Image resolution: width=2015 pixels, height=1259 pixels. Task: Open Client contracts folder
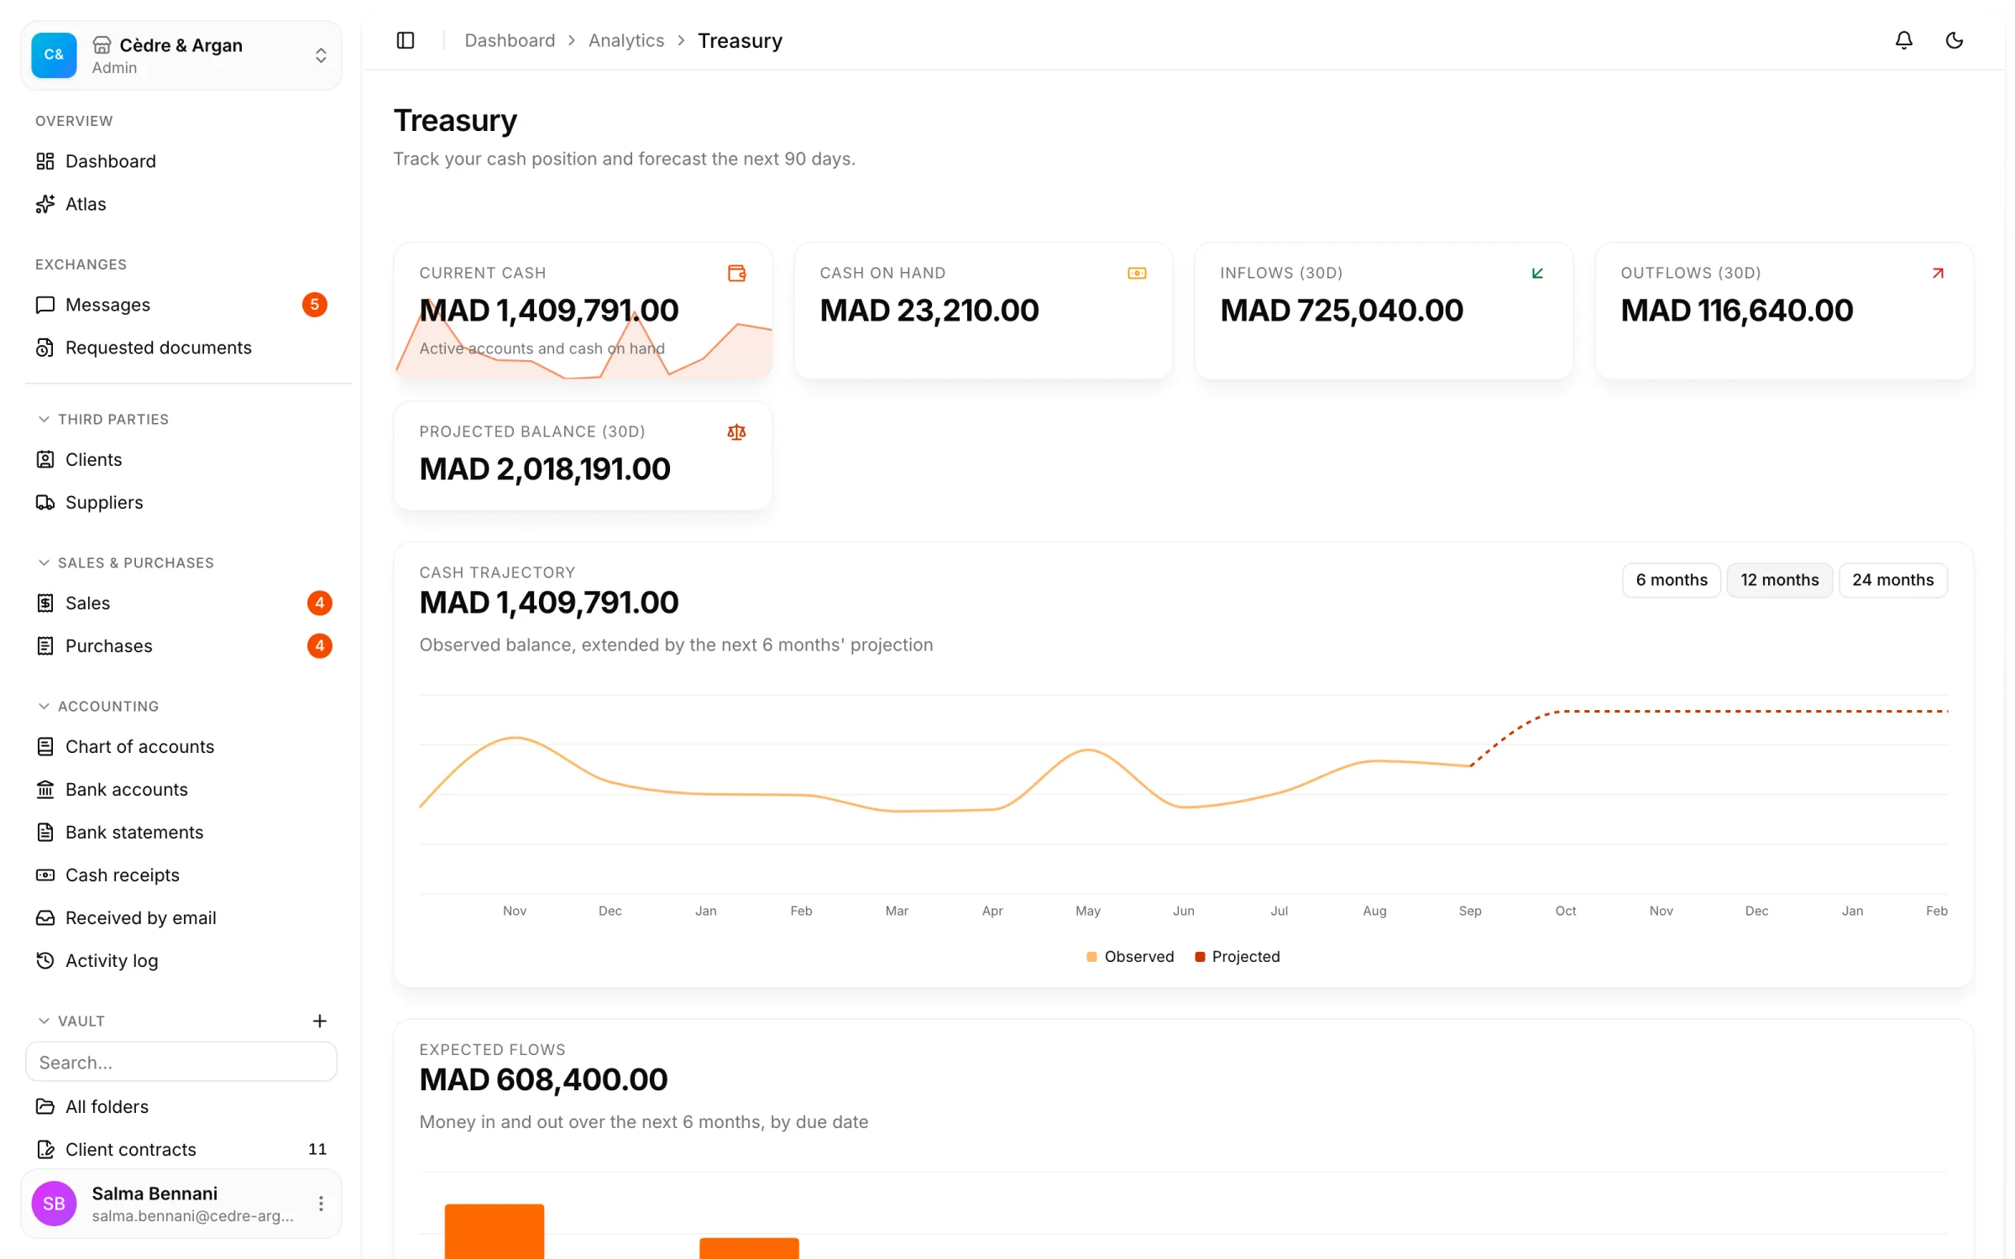(181, 1149)
